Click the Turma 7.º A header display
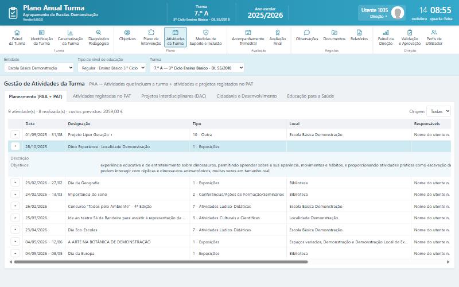This screenshot has height=287, width=459. tap(201, 13)
